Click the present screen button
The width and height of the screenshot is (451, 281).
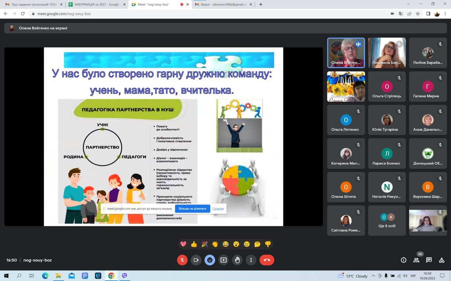pos(223,260)
